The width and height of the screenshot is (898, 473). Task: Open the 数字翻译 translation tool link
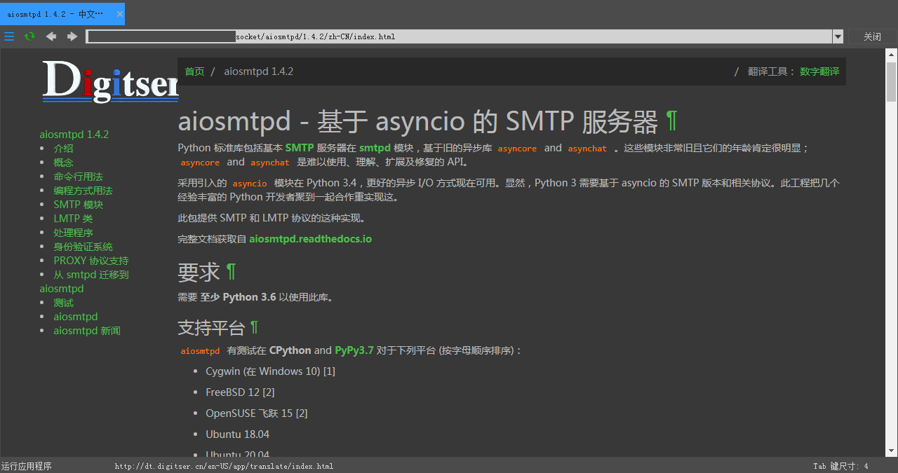[x=819, y=71]
